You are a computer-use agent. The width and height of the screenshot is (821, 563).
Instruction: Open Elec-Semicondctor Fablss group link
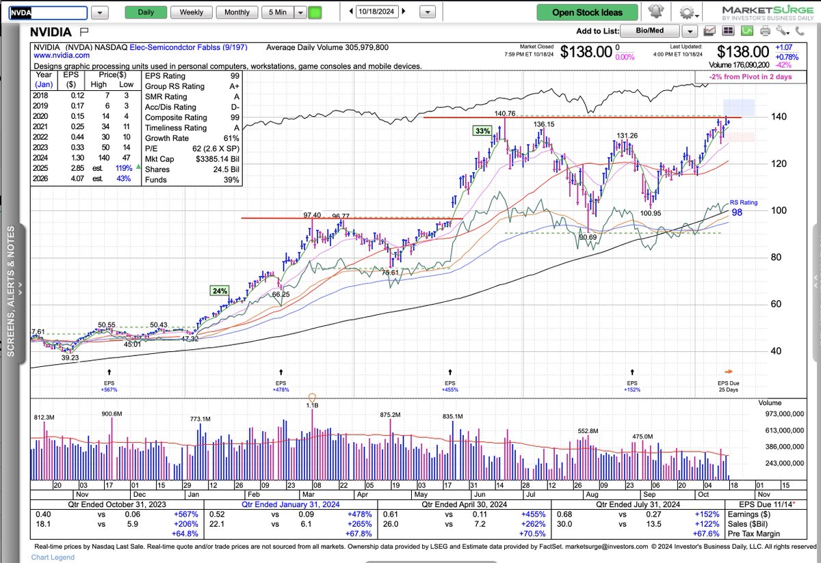tap(187, 47)
